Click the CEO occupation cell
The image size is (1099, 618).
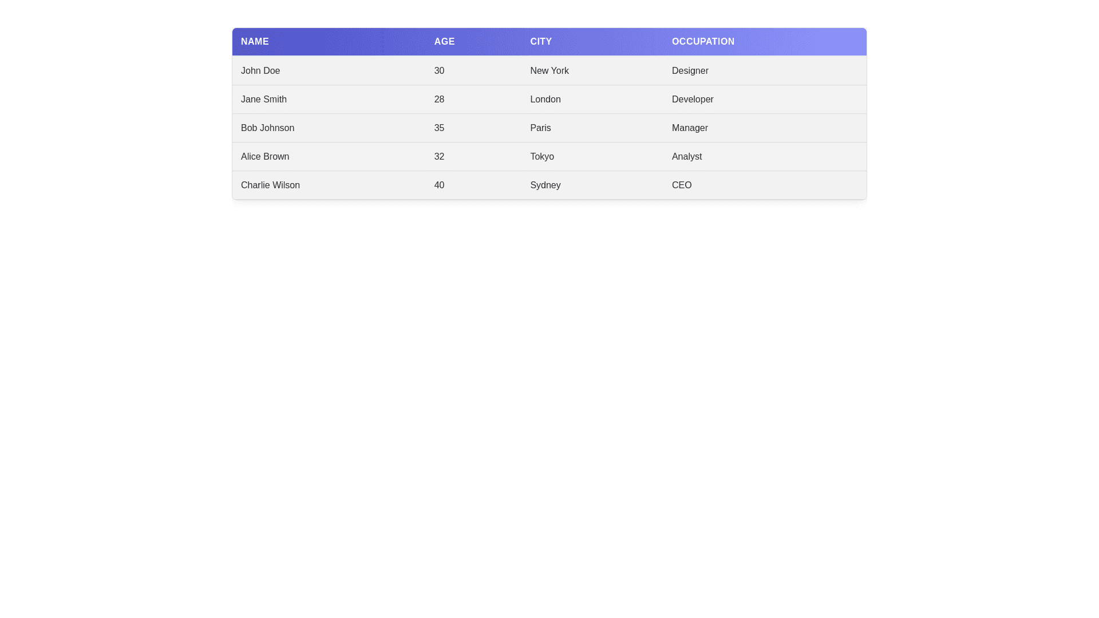(x=681, y=185)
